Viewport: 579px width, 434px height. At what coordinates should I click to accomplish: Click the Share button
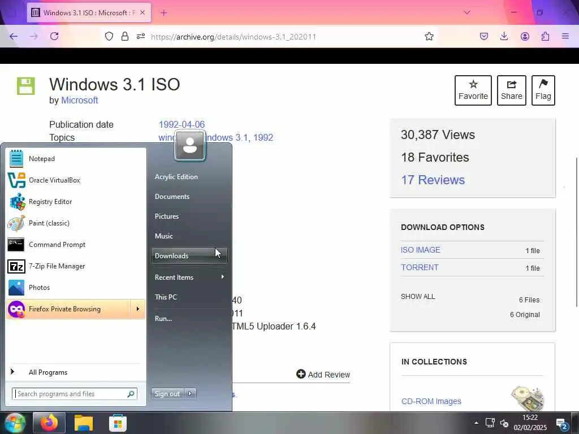click(x=511, y=90)
